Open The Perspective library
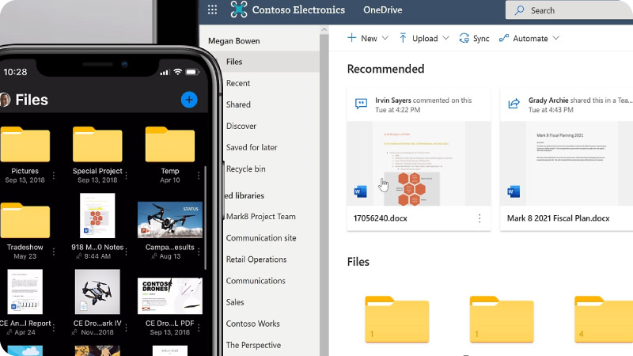The image size is (633, 356). pos(253,345)
